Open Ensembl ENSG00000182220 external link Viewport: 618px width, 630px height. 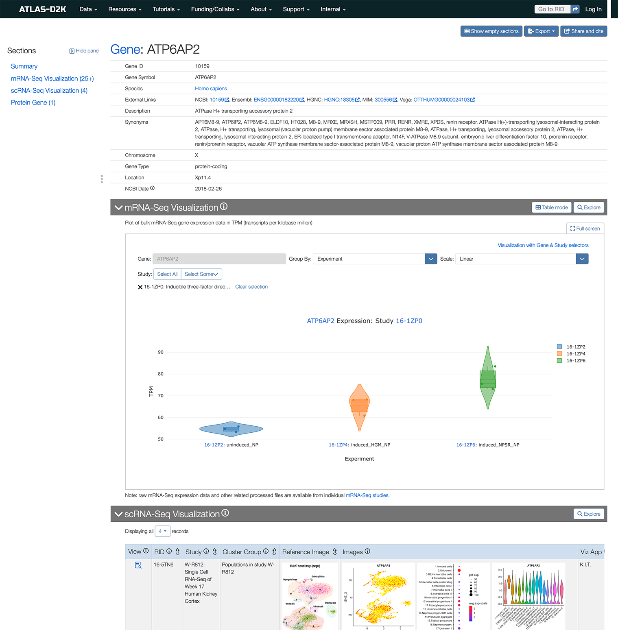click(x=279, y=100)
